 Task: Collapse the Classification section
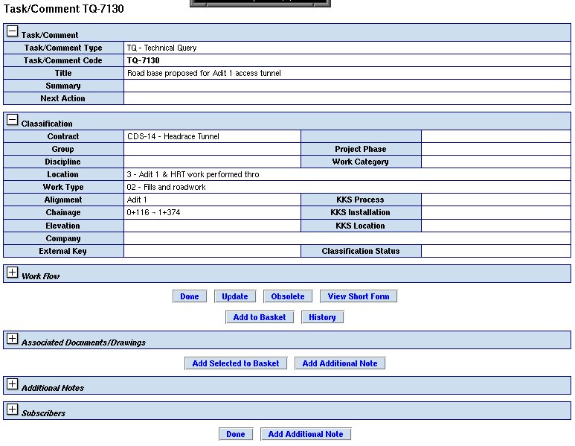[12, 121]
